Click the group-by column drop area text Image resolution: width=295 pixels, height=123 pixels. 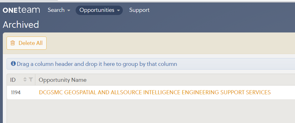[97, 64]
